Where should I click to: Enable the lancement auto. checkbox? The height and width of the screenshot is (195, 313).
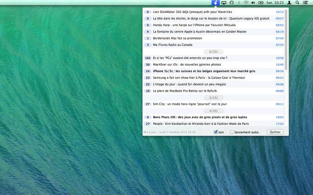232,132
